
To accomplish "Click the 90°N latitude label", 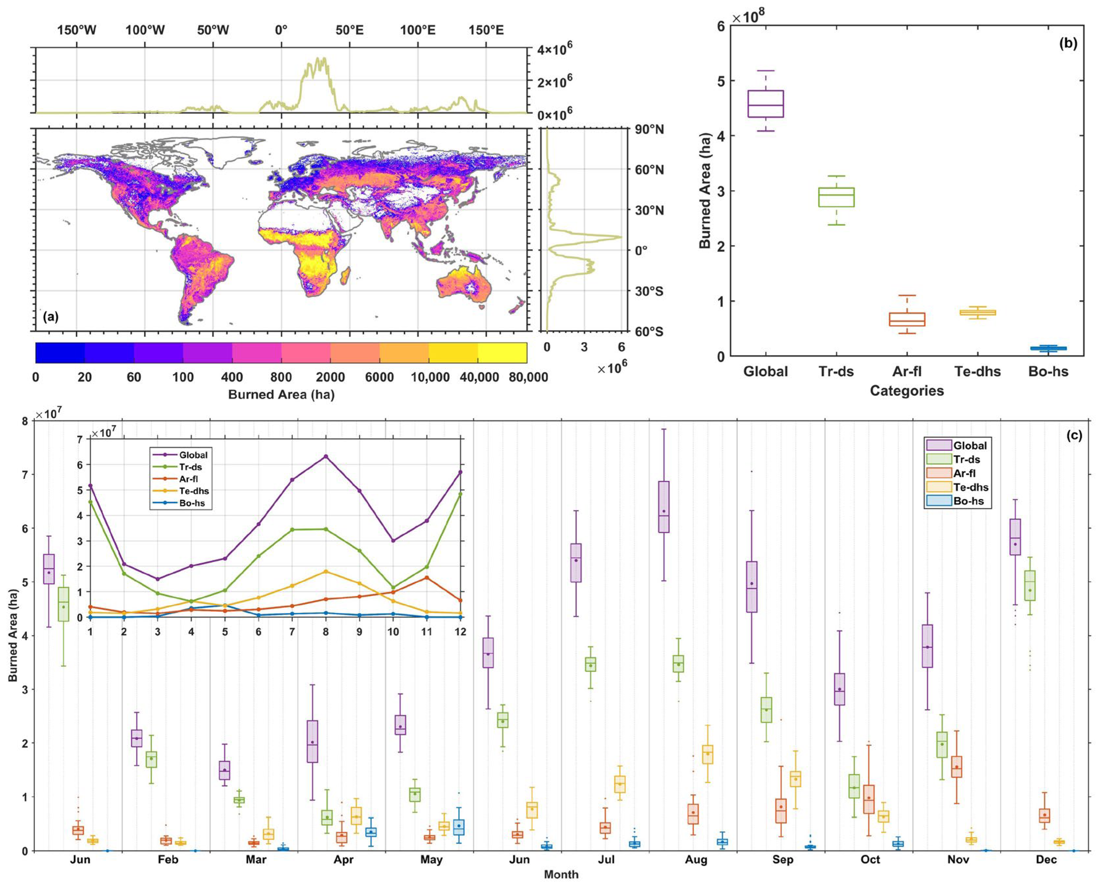I will 649,129.
